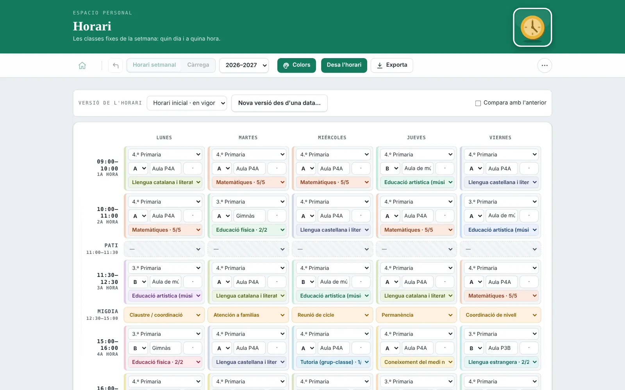This screenshot has height=390, width=625.
Task: Open Lunes 11:30 3.º Primaria grade dropdown
Action: click(x=165, y=268)
